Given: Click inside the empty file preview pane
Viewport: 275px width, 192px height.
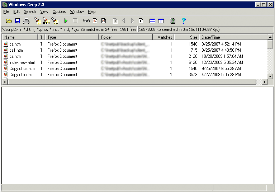Looking at the screenshot, I should 138,136.
